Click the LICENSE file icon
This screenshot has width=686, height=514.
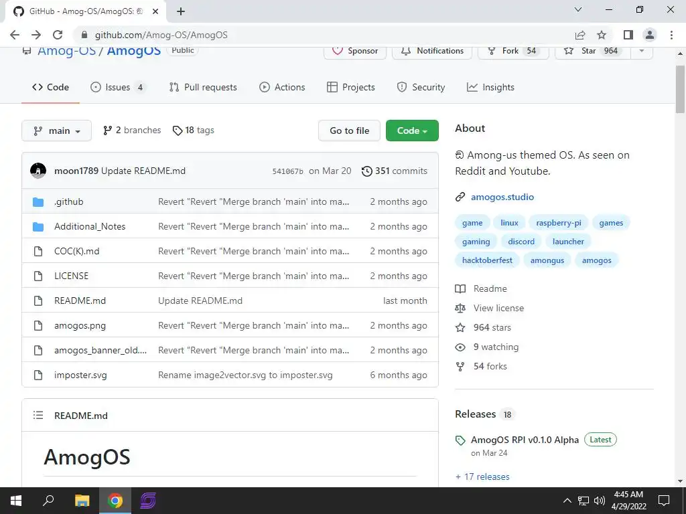pos(38,276)
